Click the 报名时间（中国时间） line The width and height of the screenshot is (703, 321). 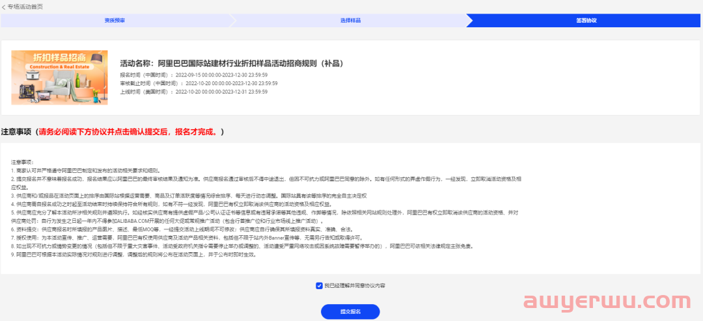coord(194,75)
